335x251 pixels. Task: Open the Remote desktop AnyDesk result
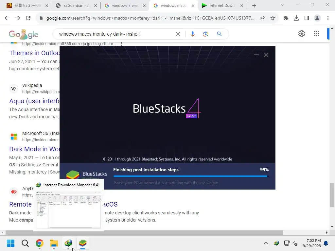pyautogui.click(x=21, y=204)
